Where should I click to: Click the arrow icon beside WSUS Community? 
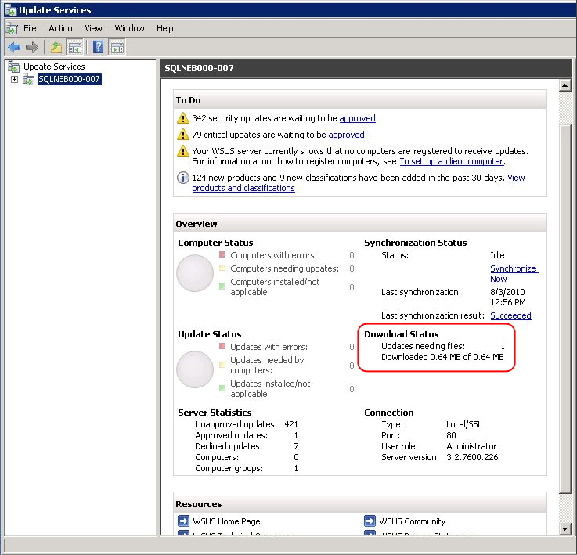click(370, 521)
